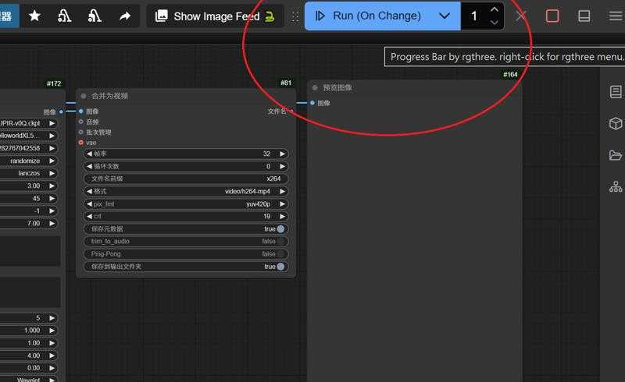The image size is (625, 382).
Task: Open the node library book icon
Action: [616, 92]
